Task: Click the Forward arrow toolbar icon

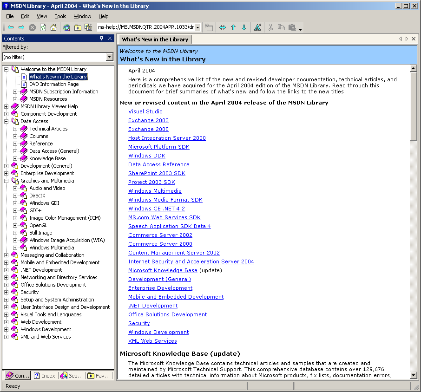Action: click(21, 27)
